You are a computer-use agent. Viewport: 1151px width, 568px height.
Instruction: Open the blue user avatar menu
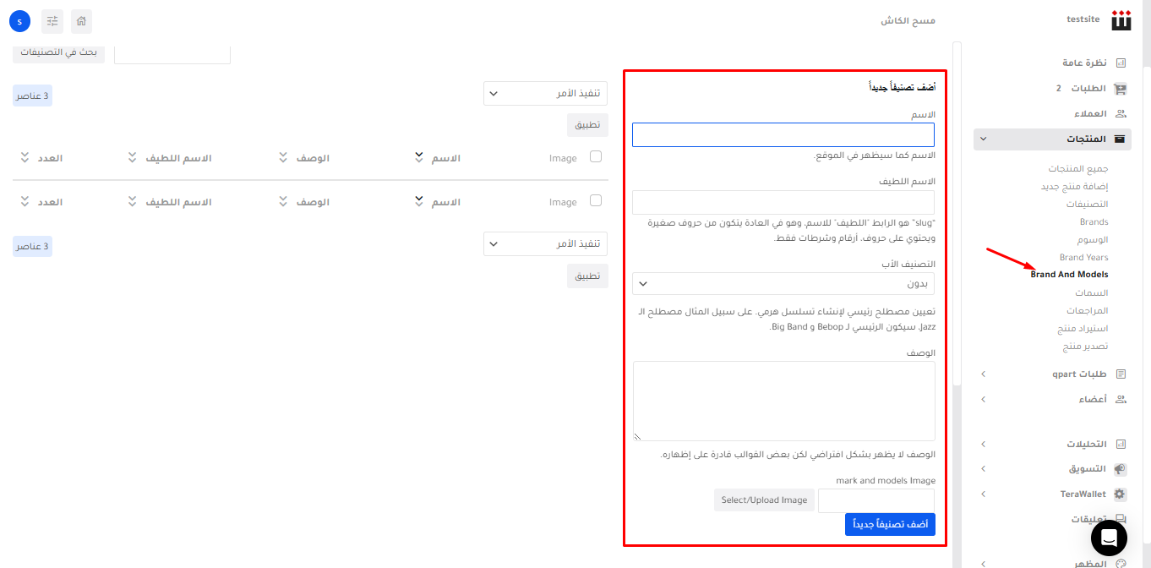click(19, 21)
